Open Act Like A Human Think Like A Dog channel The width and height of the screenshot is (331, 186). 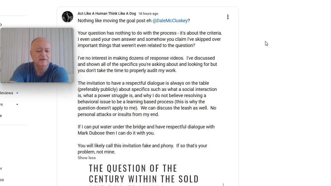pyautogui.click(x=107, y=13)
